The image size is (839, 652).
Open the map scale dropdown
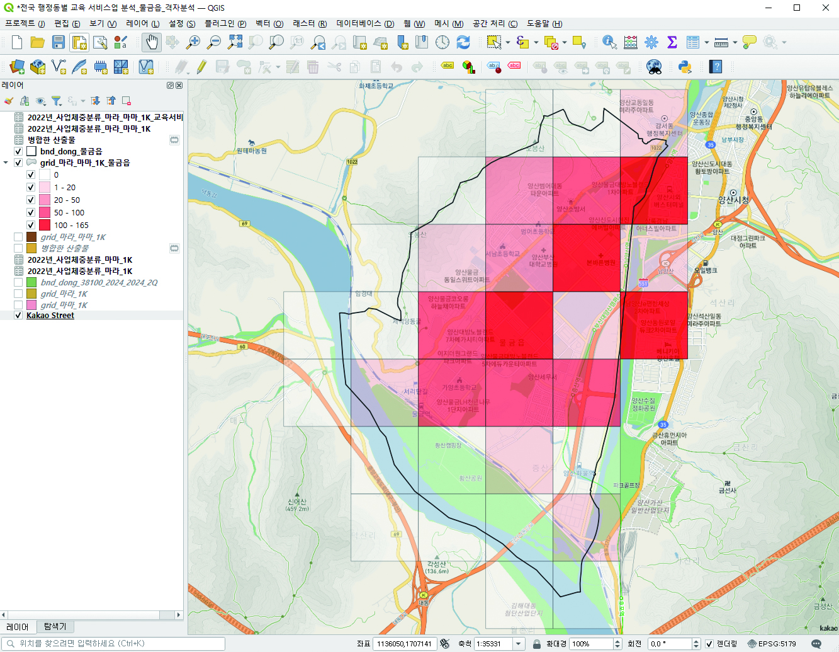(519, 644)
